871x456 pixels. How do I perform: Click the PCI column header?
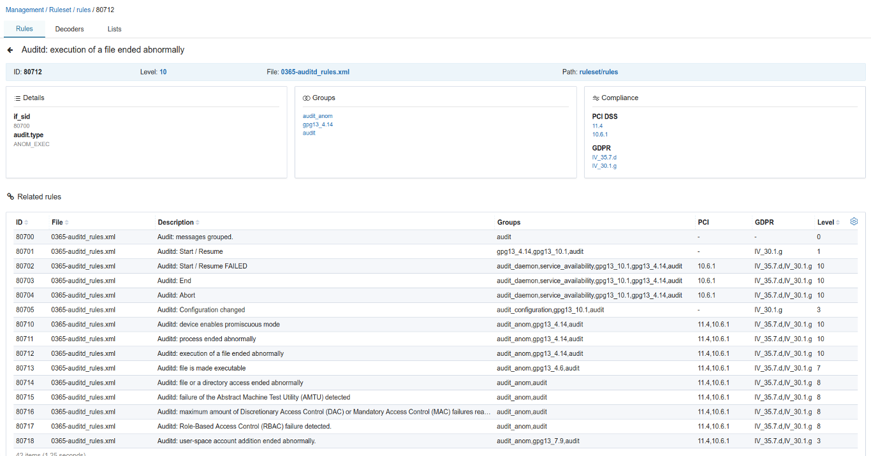pos(703,223)
